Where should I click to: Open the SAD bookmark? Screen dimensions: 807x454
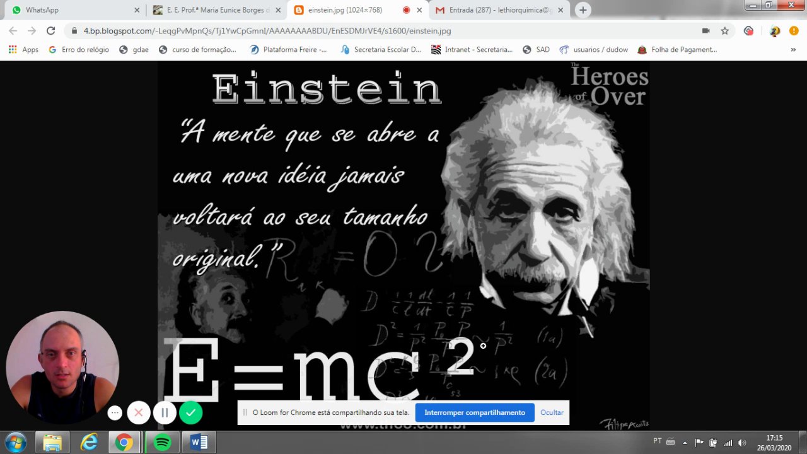coord(536,49)
